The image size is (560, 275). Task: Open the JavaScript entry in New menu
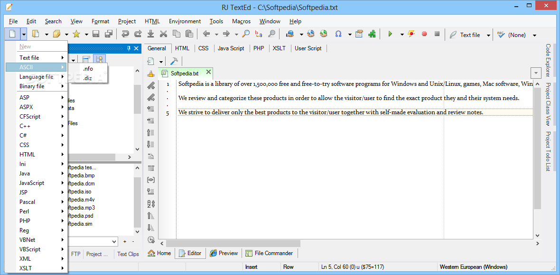coord(37,183)
